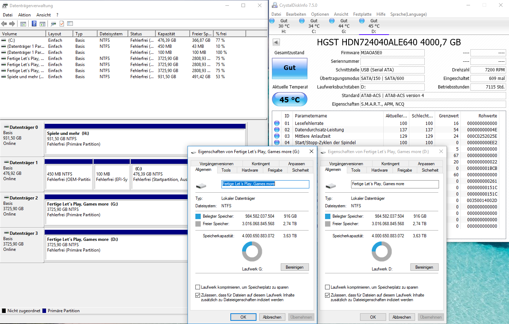Switch to Tools tab in G: properties
509x324 pixels.
[226, 170]
